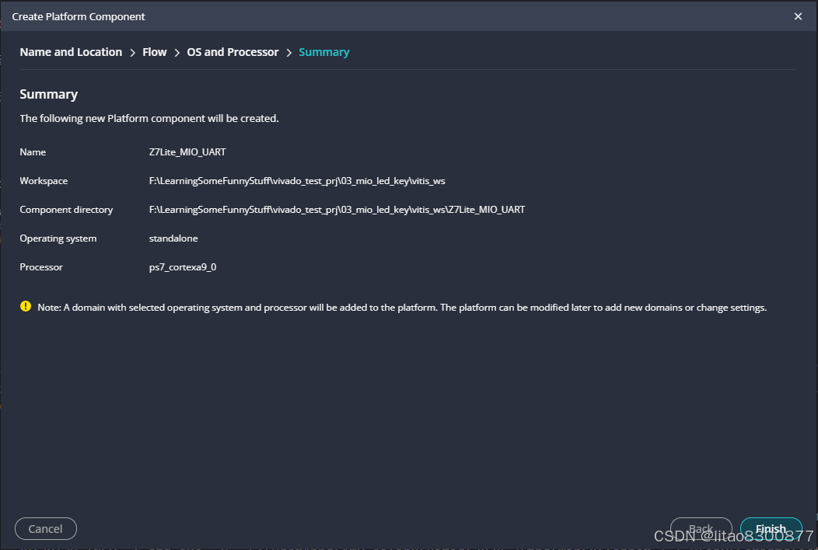This screenshot has height=550, width=818.
Task: Click the Create Platform Component title
Action: pyautogui.click(x=79, y=16)
